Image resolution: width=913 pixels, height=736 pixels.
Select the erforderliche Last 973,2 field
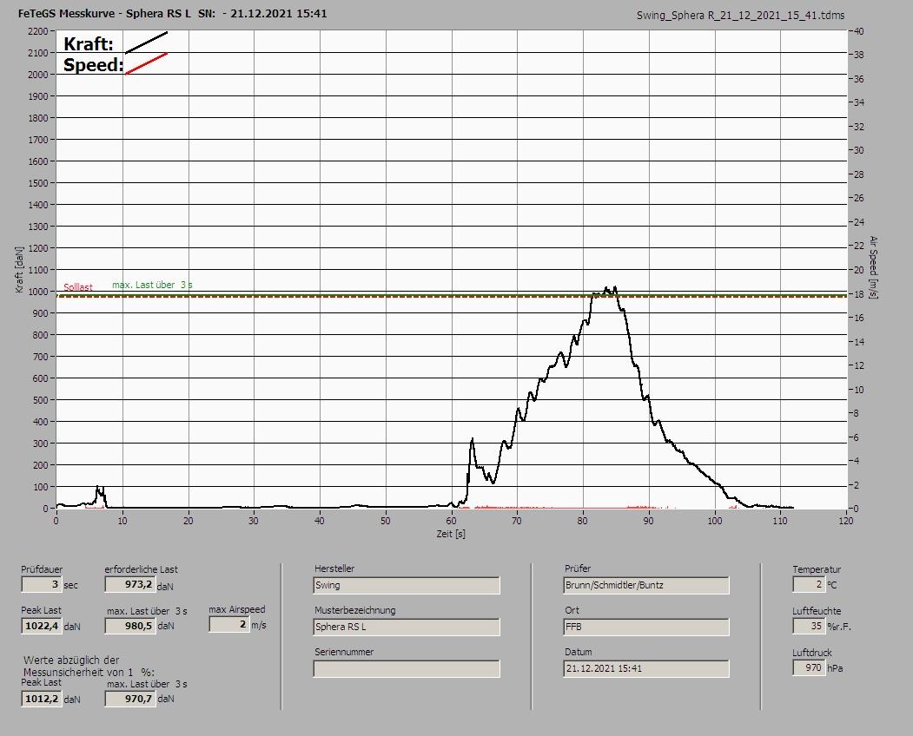[x=129, y=584]
